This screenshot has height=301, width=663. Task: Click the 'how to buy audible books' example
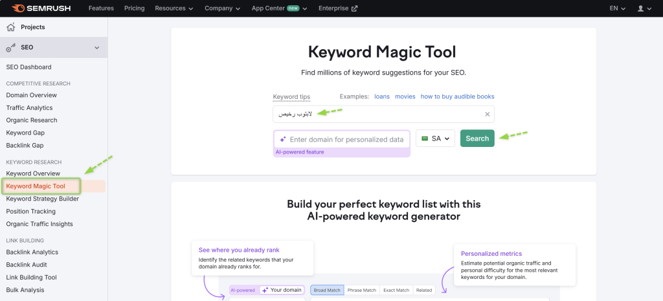[457, 96]
